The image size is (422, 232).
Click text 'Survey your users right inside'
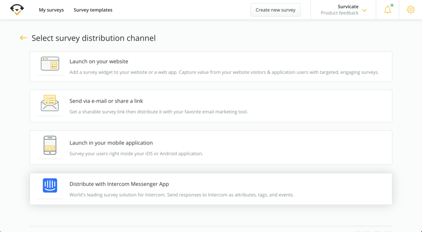[136, 154]
